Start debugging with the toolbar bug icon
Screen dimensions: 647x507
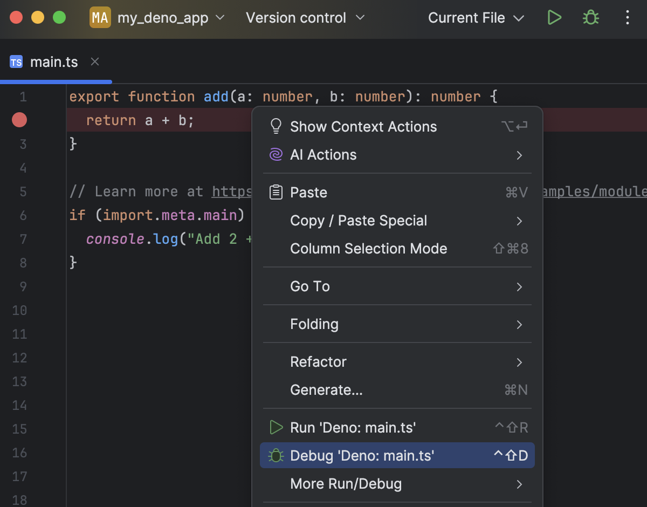click(590, 17)
